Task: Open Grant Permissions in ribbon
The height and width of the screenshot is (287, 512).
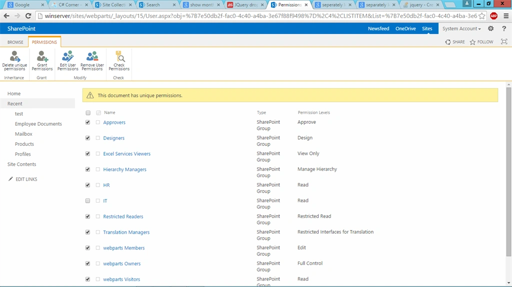Action: coord(42,61)
